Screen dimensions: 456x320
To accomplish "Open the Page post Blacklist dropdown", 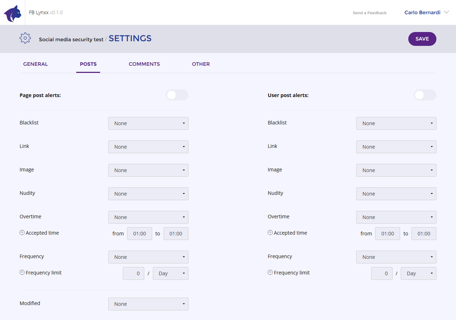I will coord(148,123).
